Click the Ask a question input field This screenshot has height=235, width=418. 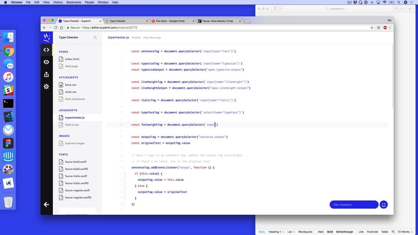click(353, 204)
